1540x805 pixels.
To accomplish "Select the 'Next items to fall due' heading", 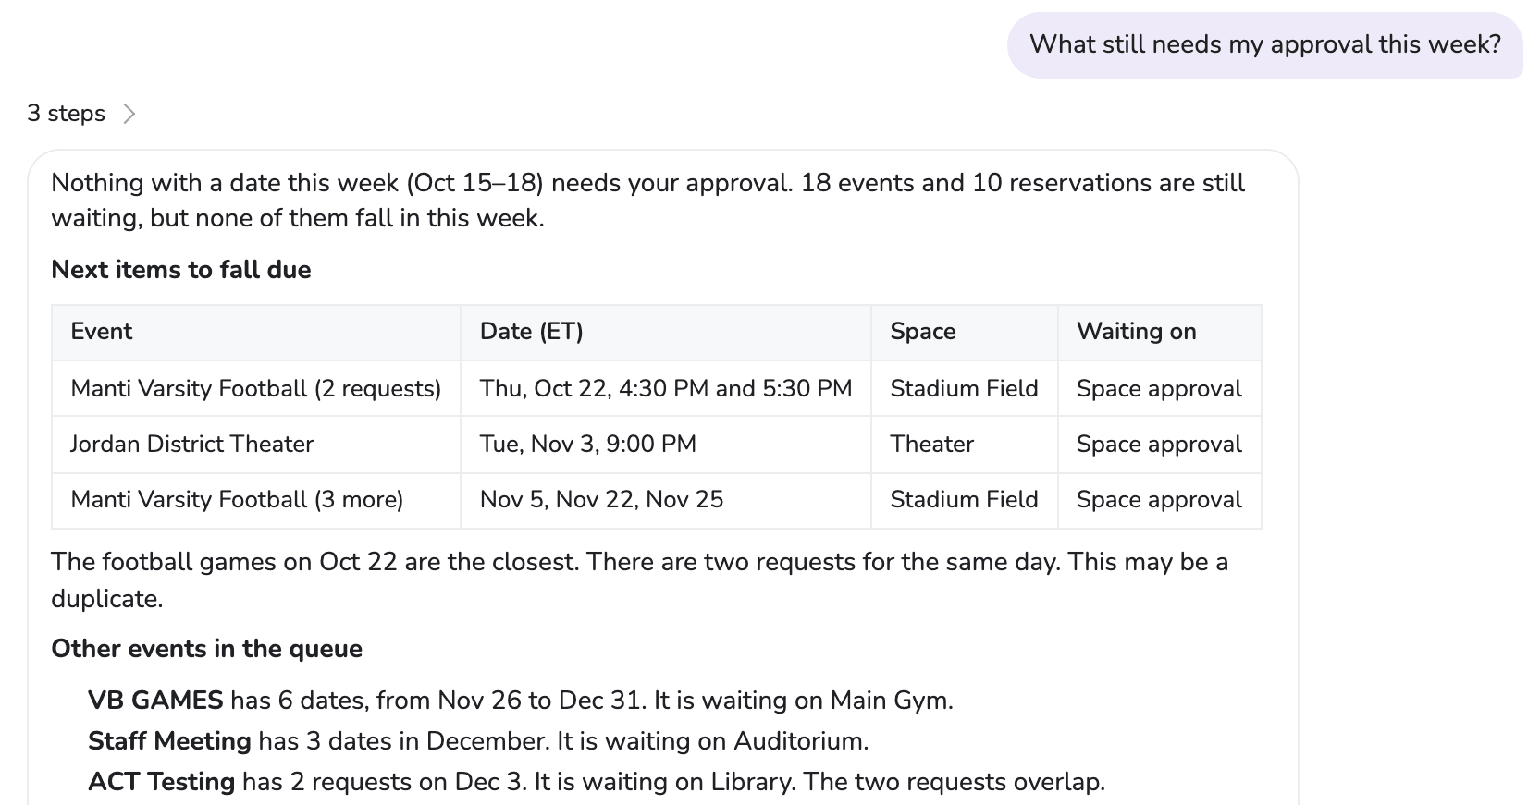I will click(x=181, y=270).
